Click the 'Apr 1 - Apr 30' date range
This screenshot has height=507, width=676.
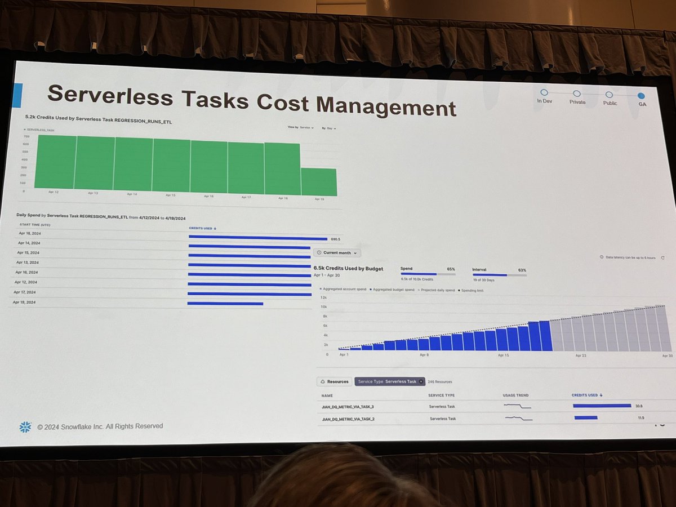(328, 275)
